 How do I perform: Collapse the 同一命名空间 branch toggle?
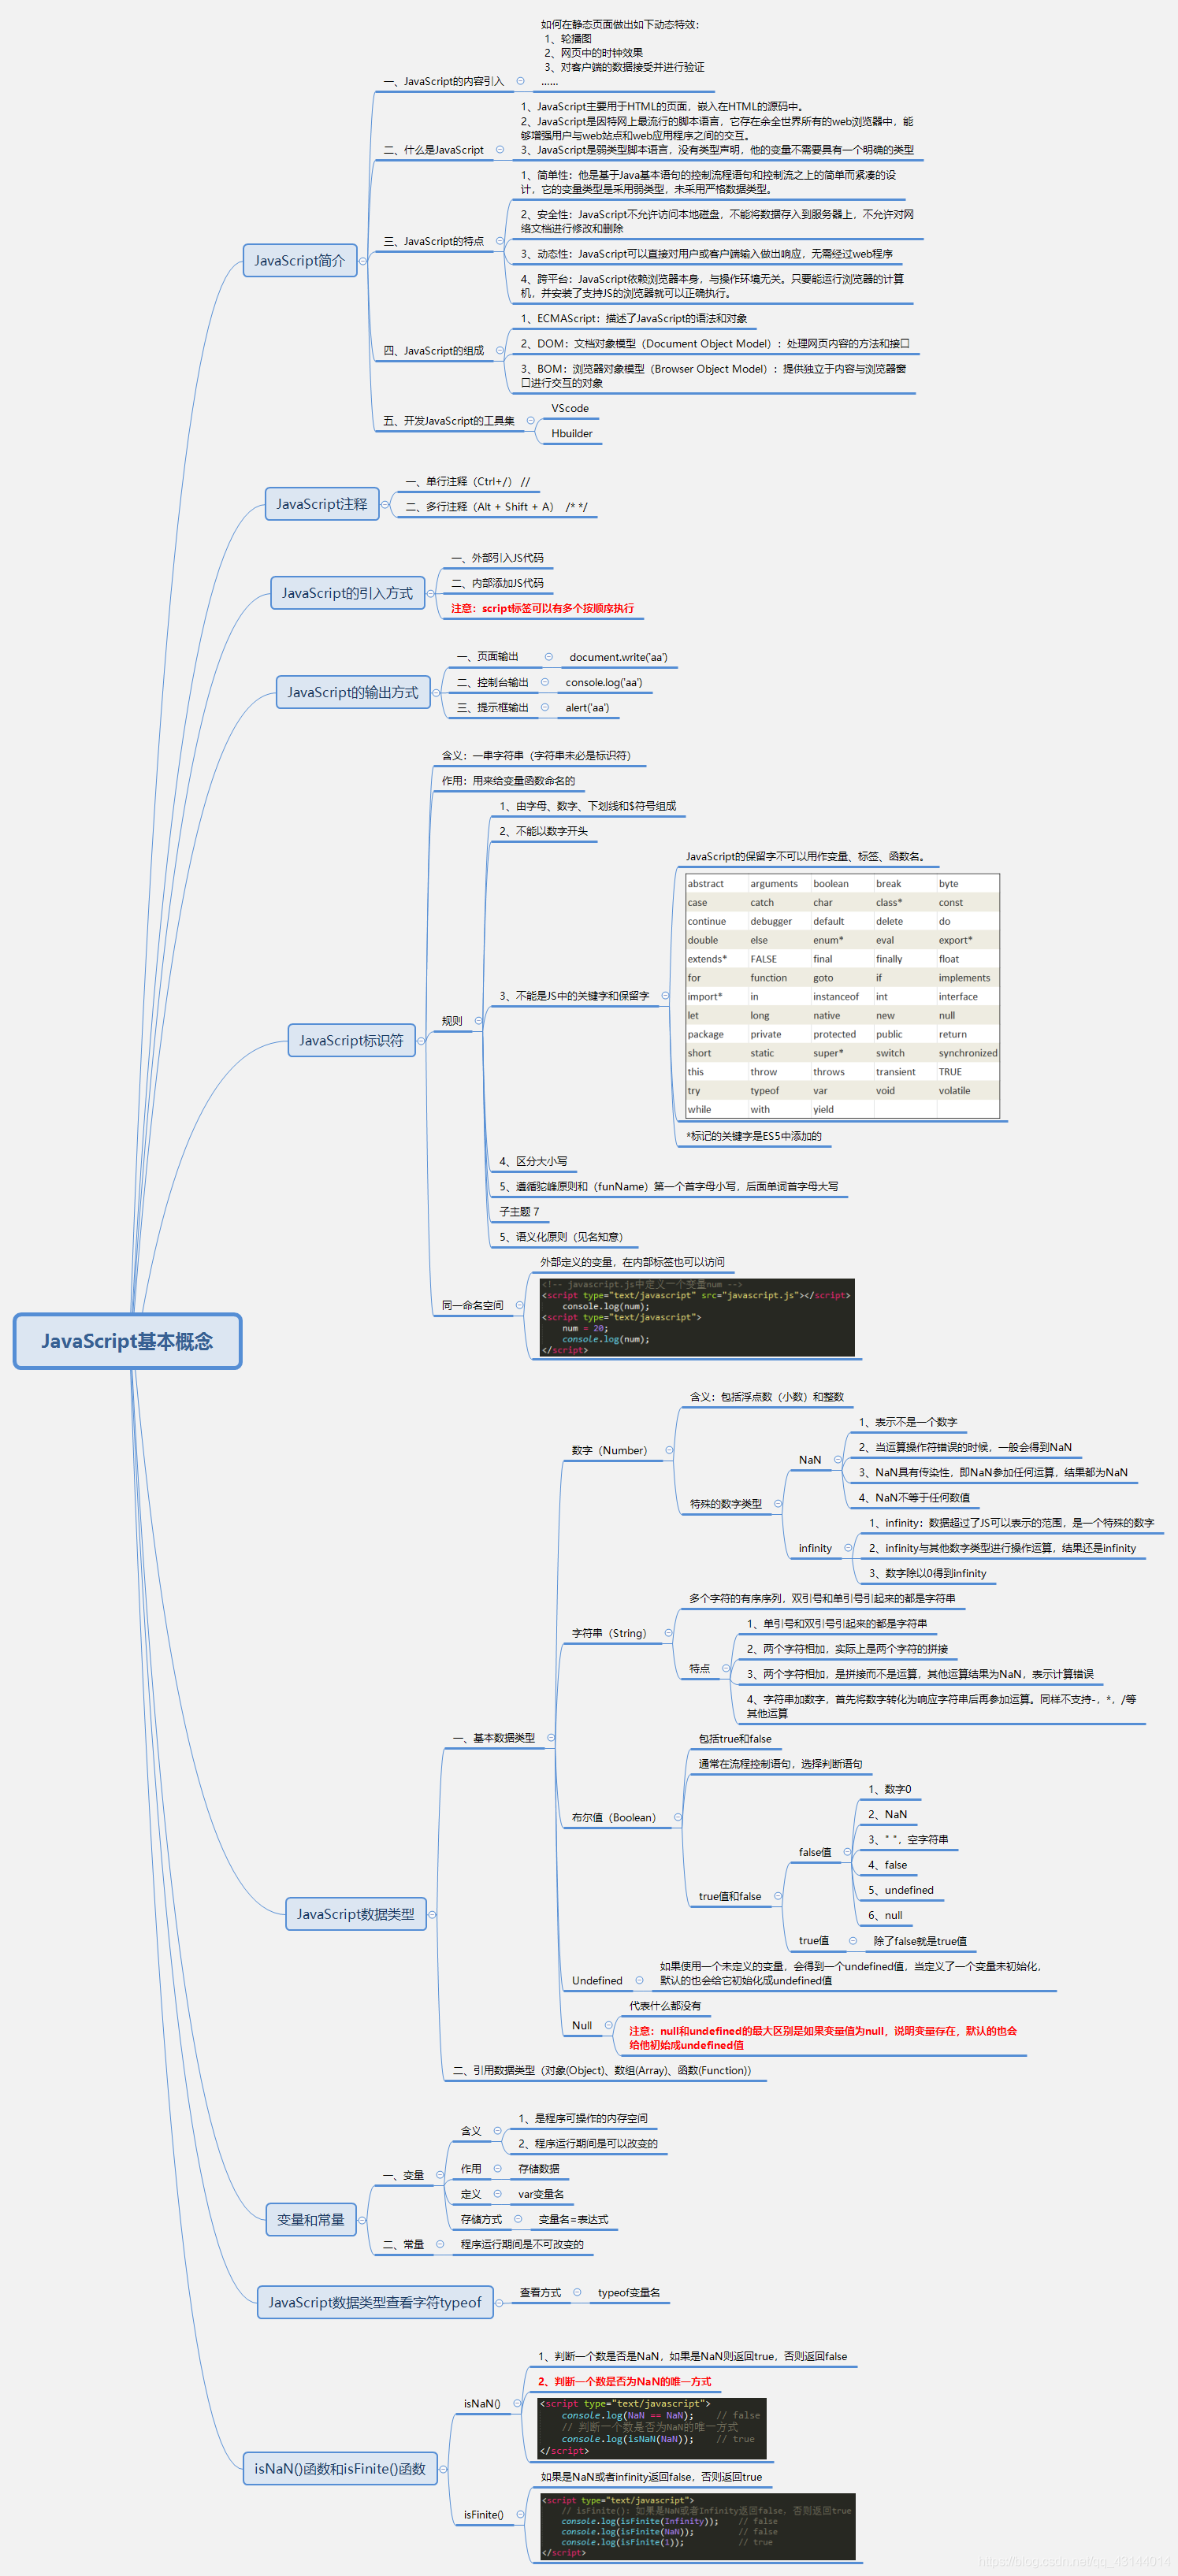pos(520,1305)
